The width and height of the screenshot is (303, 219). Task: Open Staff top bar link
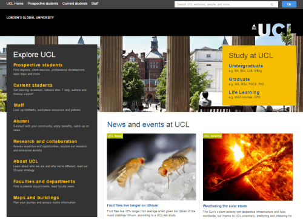pyautogui.click(x=95, y=4)
